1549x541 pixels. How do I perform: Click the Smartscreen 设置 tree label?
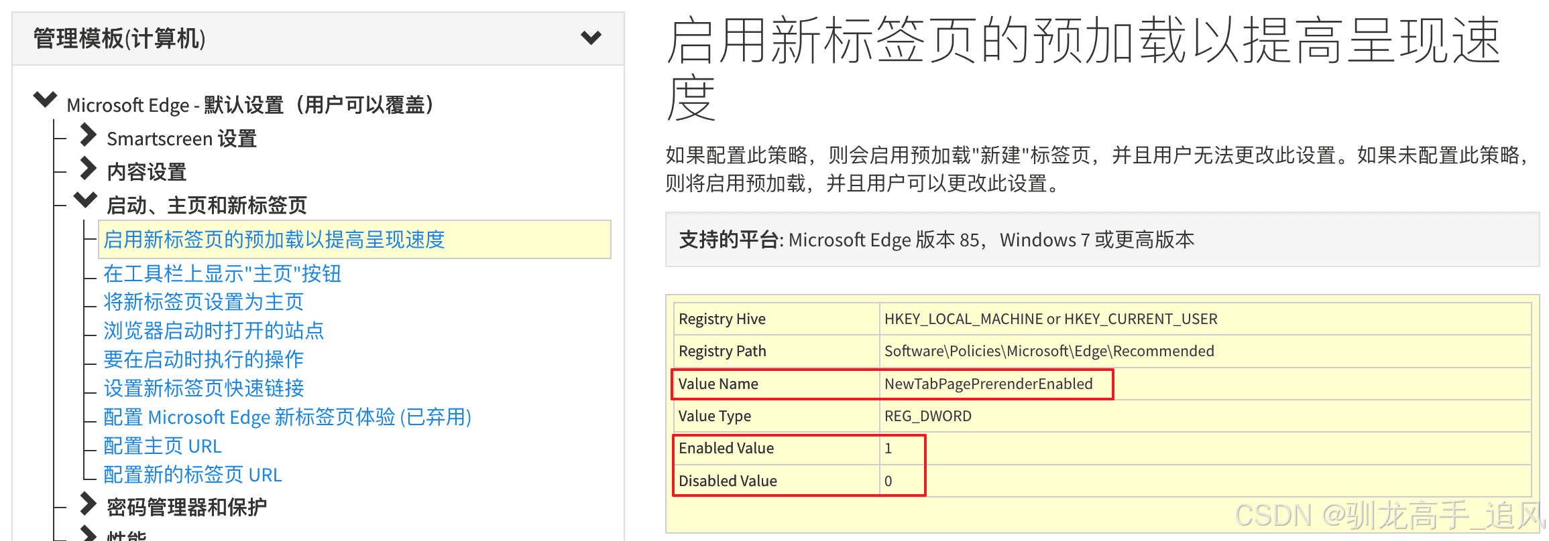pos(182,139)
